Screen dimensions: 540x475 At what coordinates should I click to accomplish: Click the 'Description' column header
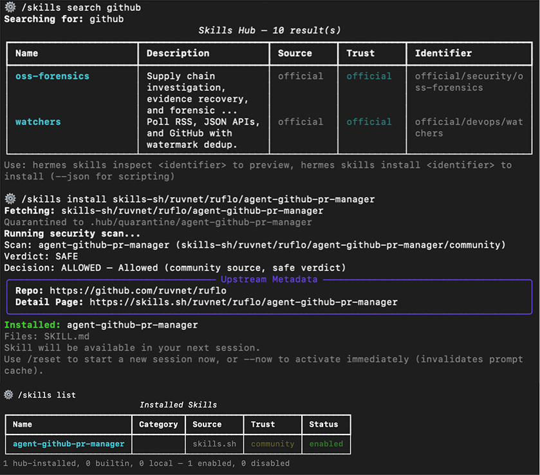(178, 53)
